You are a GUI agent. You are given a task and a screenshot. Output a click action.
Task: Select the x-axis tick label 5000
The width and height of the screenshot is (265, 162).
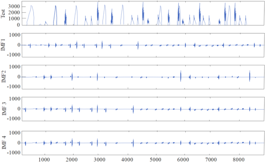tap(156, 159)
